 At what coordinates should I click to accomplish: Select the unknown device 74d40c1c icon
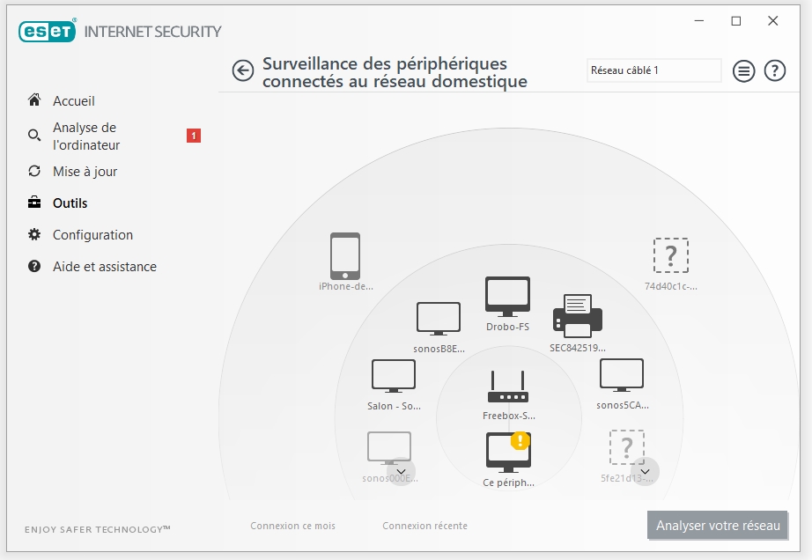pos(671,255)
